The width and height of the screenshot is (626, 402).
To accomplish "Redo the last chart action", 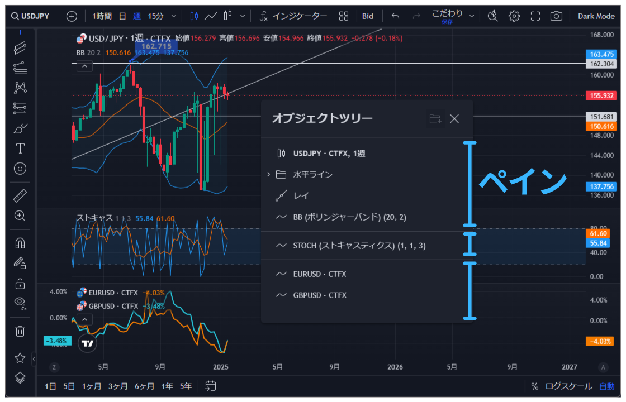I will [416, 16].
